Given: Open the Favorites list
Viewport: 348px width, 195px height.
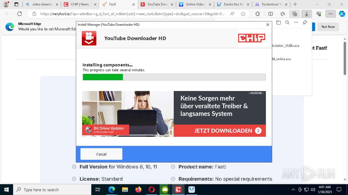Looking at the screenshot, I should [283, 14].
